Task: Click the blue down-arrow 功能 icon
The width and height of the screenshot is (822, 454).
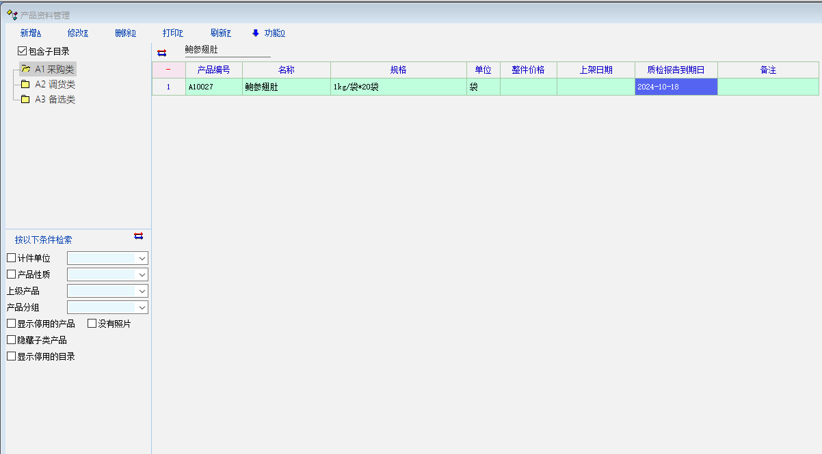Action: point(256,33)
